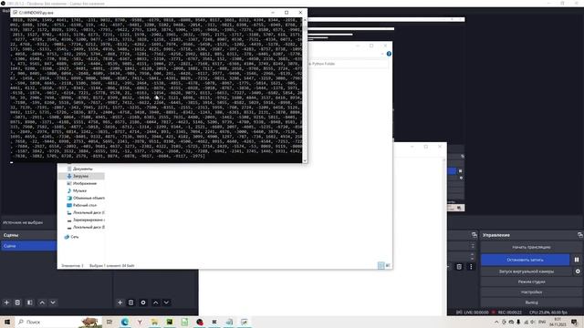Click Режим студии button
Viewport: 584px width, 328px height.
[x=531, y=282]
